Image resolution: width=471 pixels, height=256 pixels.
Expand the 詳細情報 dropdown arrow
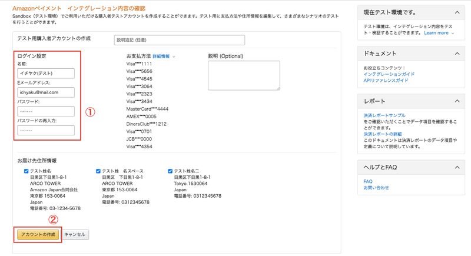point(174,56)
